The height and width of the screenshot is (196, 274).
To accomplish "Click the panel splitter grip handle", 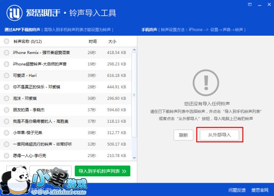I will click(x=134, y=95).
